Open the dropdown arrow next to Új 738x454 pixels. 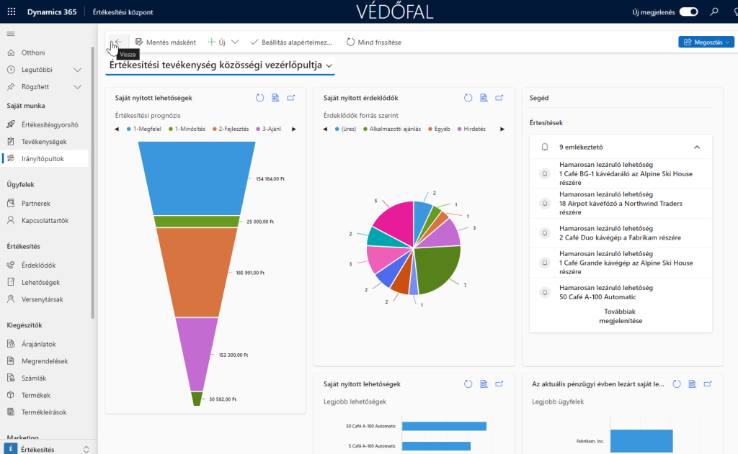[235, 42]
